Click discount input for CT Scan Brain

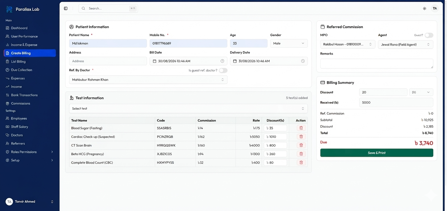275,145
